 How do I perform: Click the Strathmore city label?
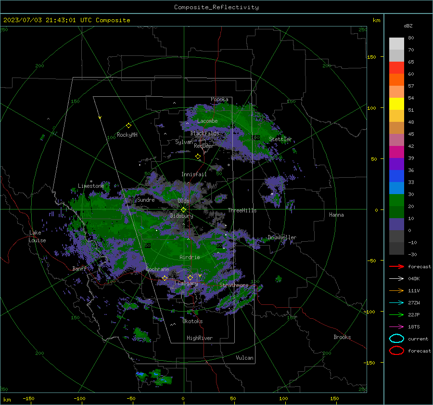pyautogui.click(x=234, y=285)
